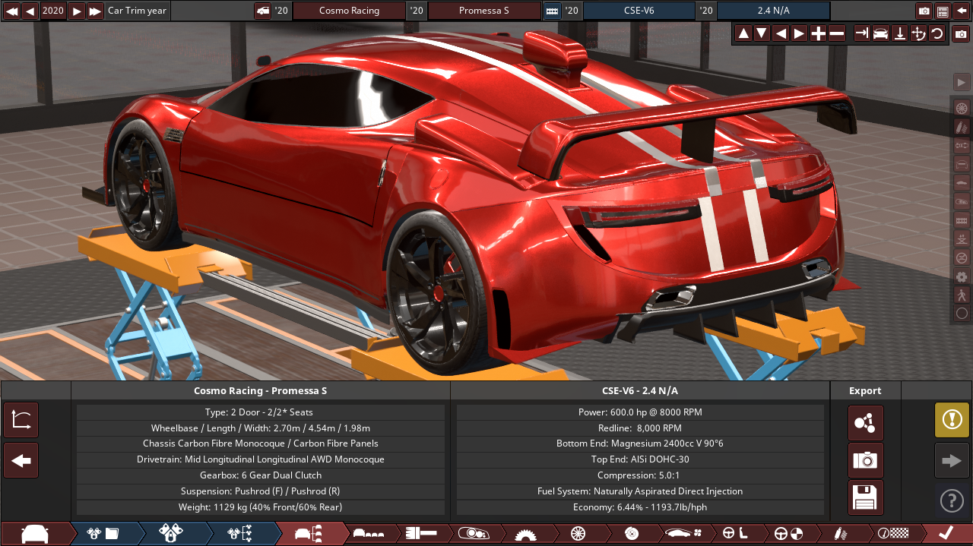Open the brake disc tab

click(x=631, y=534)
